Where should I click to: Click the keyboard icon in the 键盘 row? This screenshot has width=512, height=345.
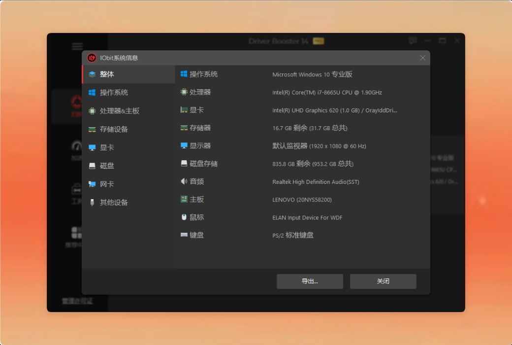(184, 235)
